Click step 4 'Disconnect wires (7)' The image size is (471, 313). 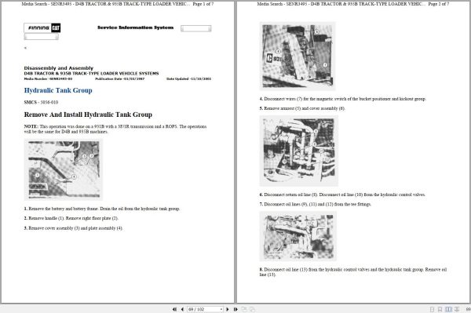(x=343, y=99)
